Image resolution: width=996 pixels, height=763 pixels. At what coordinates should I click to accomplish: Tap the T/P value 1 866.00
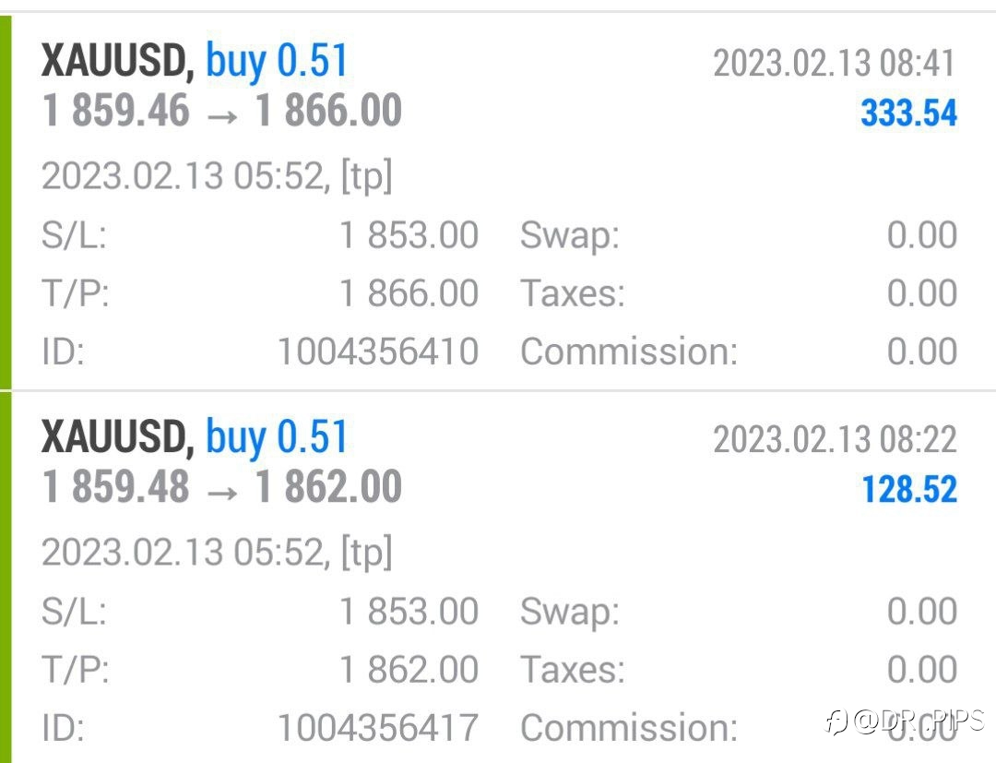(409, 292)
